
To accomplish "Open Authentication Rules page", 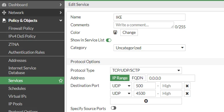I will click(27, 52).
